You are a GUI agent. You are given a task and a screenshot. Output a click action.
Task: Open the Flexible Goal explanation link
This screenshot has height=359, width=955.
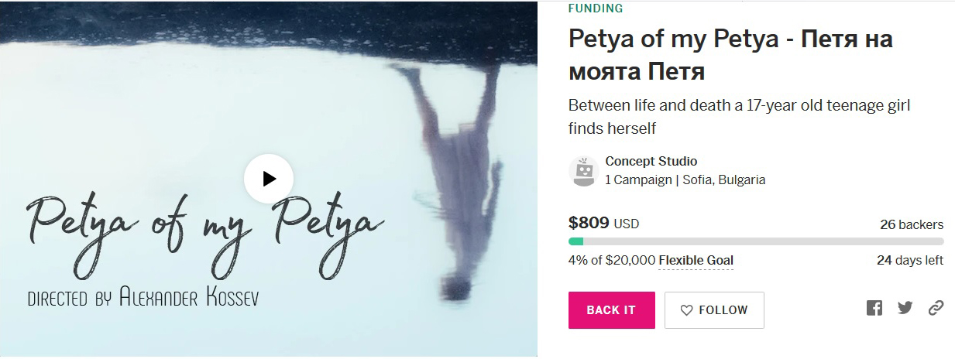click(x=696, y=260)
